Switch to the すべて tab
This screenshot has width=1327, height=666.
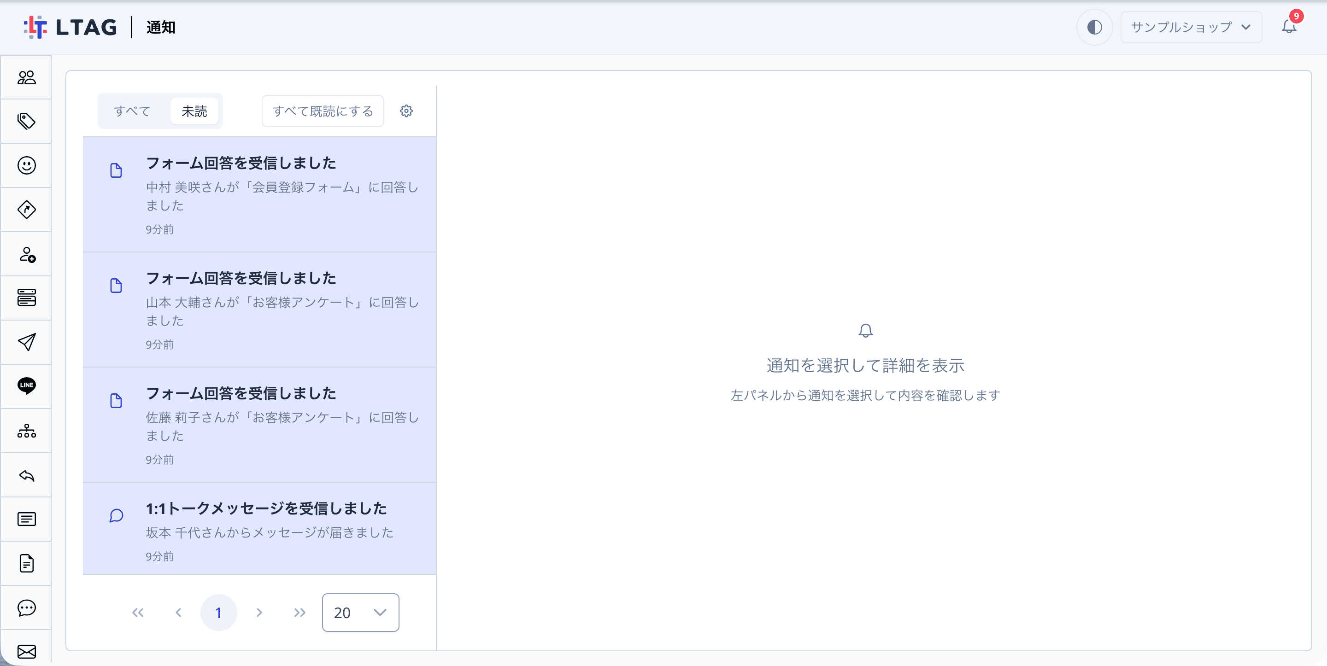[132, 111]
